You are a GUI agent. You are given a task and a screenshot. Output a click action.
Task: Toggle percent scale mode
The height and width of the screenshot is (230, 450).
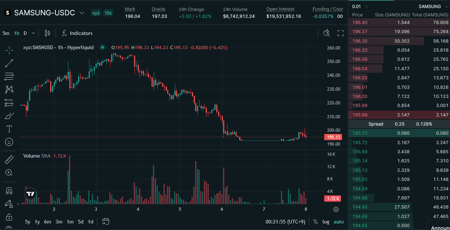point(315,222)
